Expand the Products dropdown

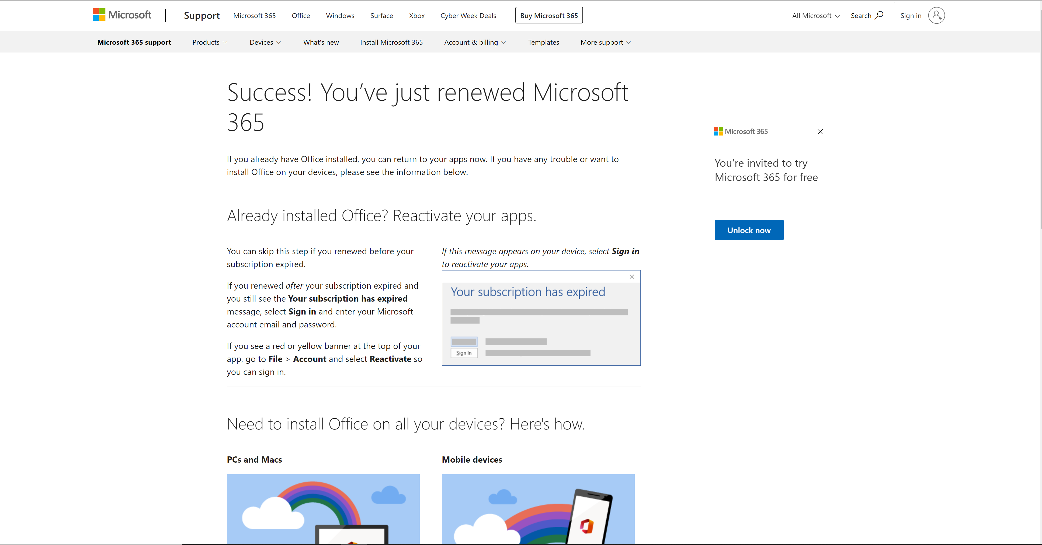click(210, 42)
